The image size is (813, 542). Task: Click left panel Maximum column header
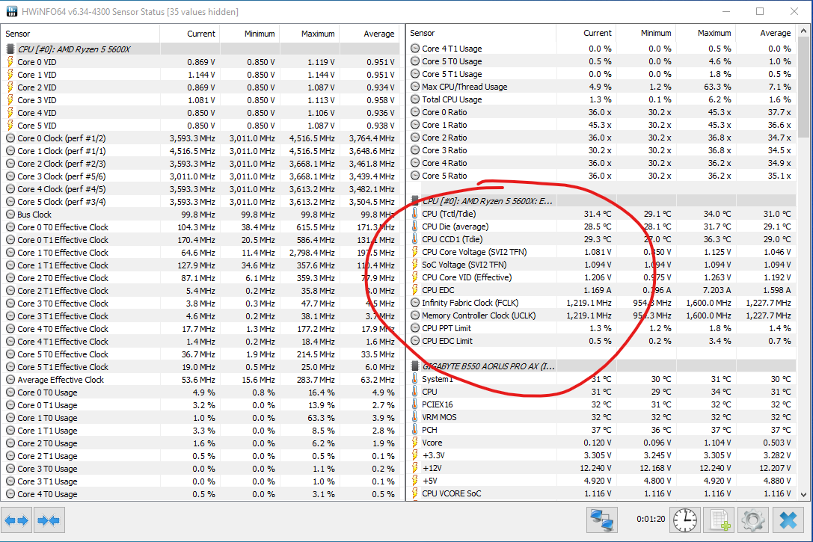[310, 34]
